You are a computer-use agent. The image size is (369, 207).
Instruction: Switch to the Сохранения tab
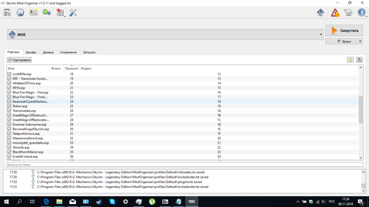68,52
